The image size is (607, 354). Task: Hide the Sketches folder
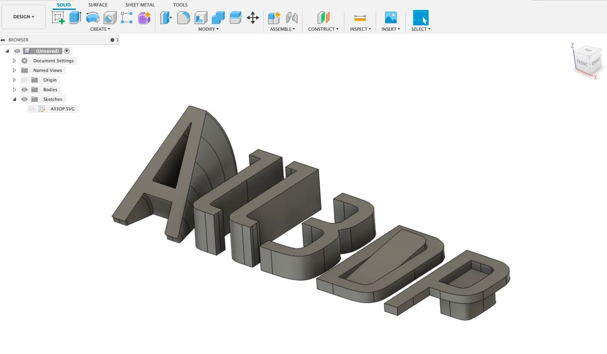pos(24,99)
